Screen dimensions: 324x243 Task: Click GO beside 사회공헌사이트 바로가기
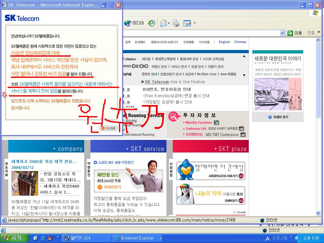pos(241,176)
